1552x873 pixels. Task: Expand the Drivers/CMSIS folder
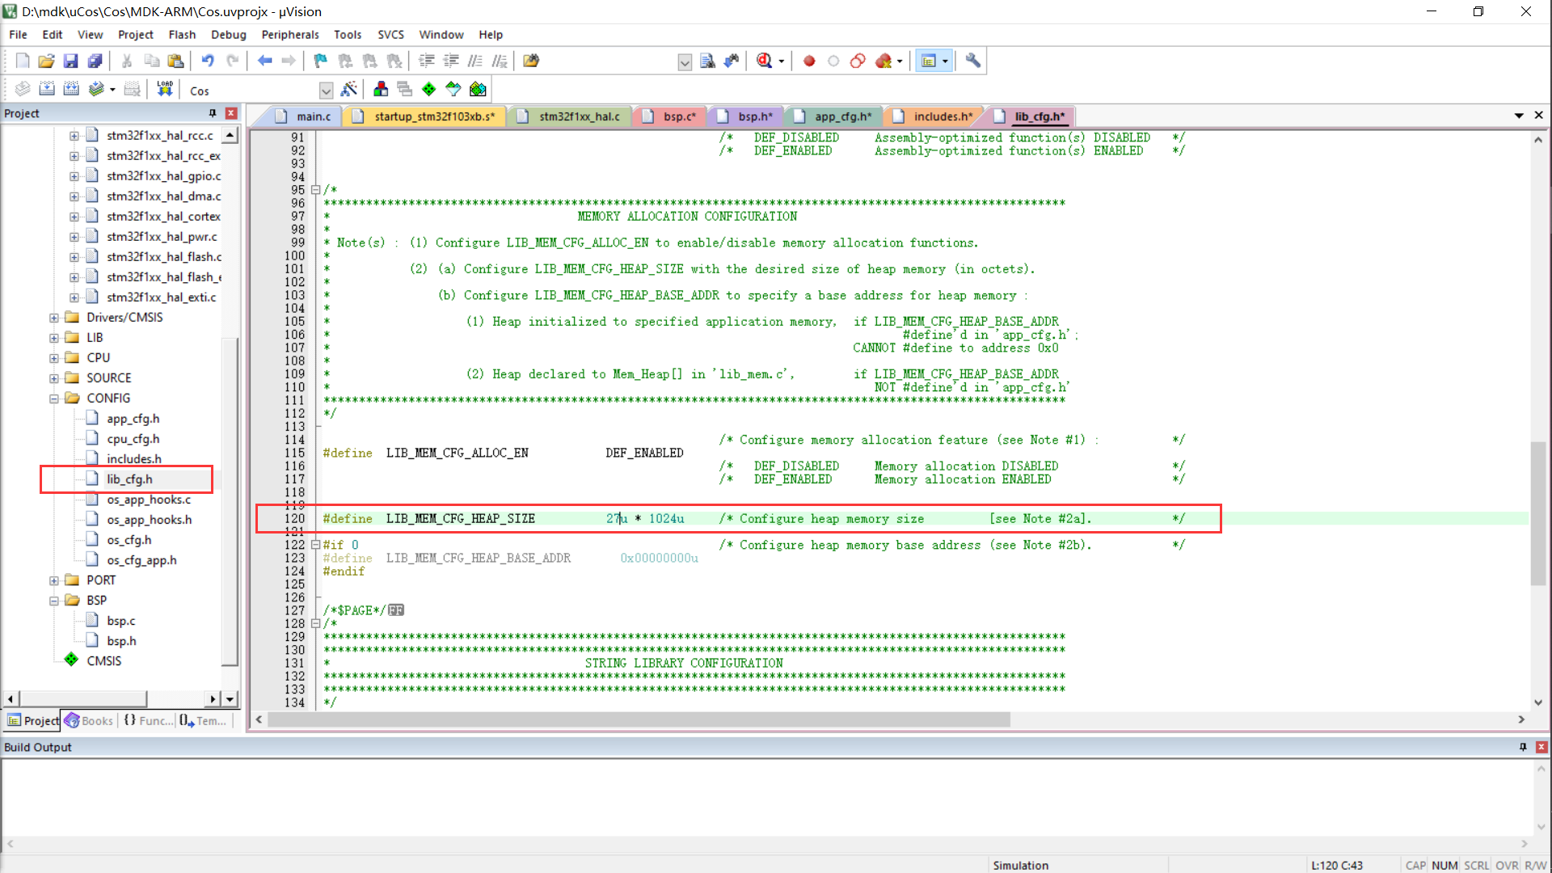pos(54,318)
